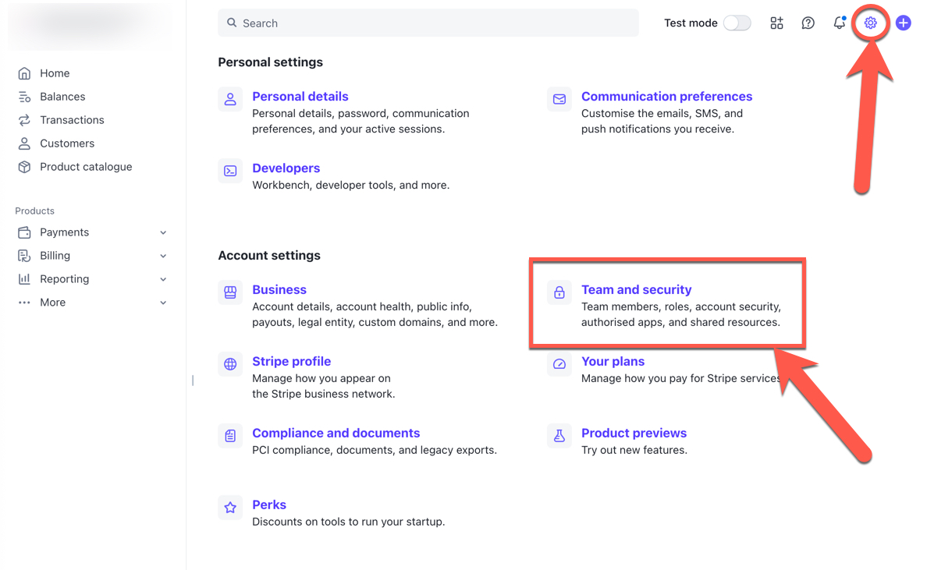Open Balances in the sidebar
Viewport: 927px width, 570px height.
[x=62, y=97]
